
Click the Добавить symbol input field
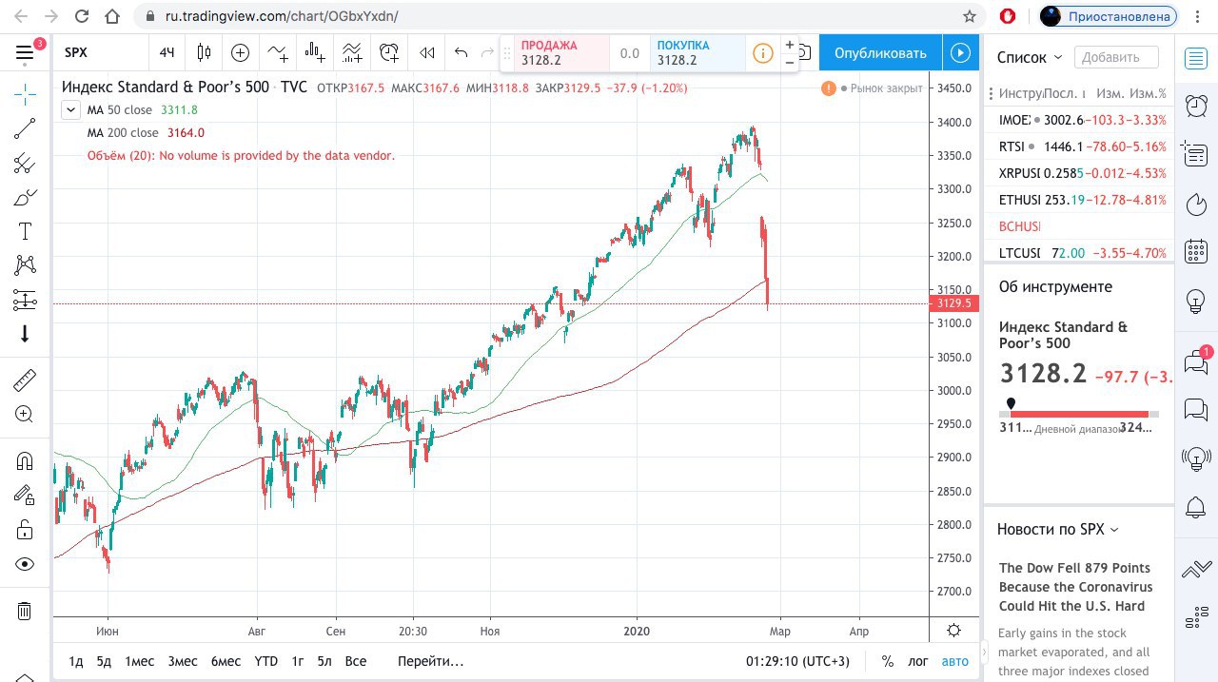click(x=1116, y=57)
